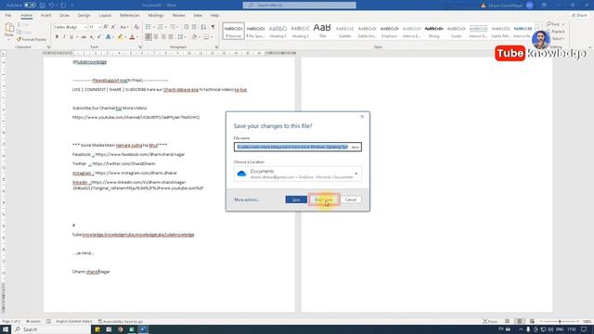Toggle Strikethrough formatting

click(x=84, y=37)
